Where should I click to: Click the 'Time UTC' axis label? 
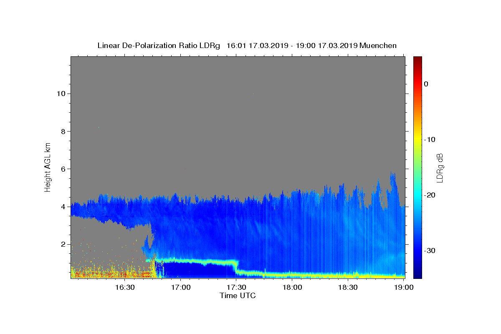238,296
